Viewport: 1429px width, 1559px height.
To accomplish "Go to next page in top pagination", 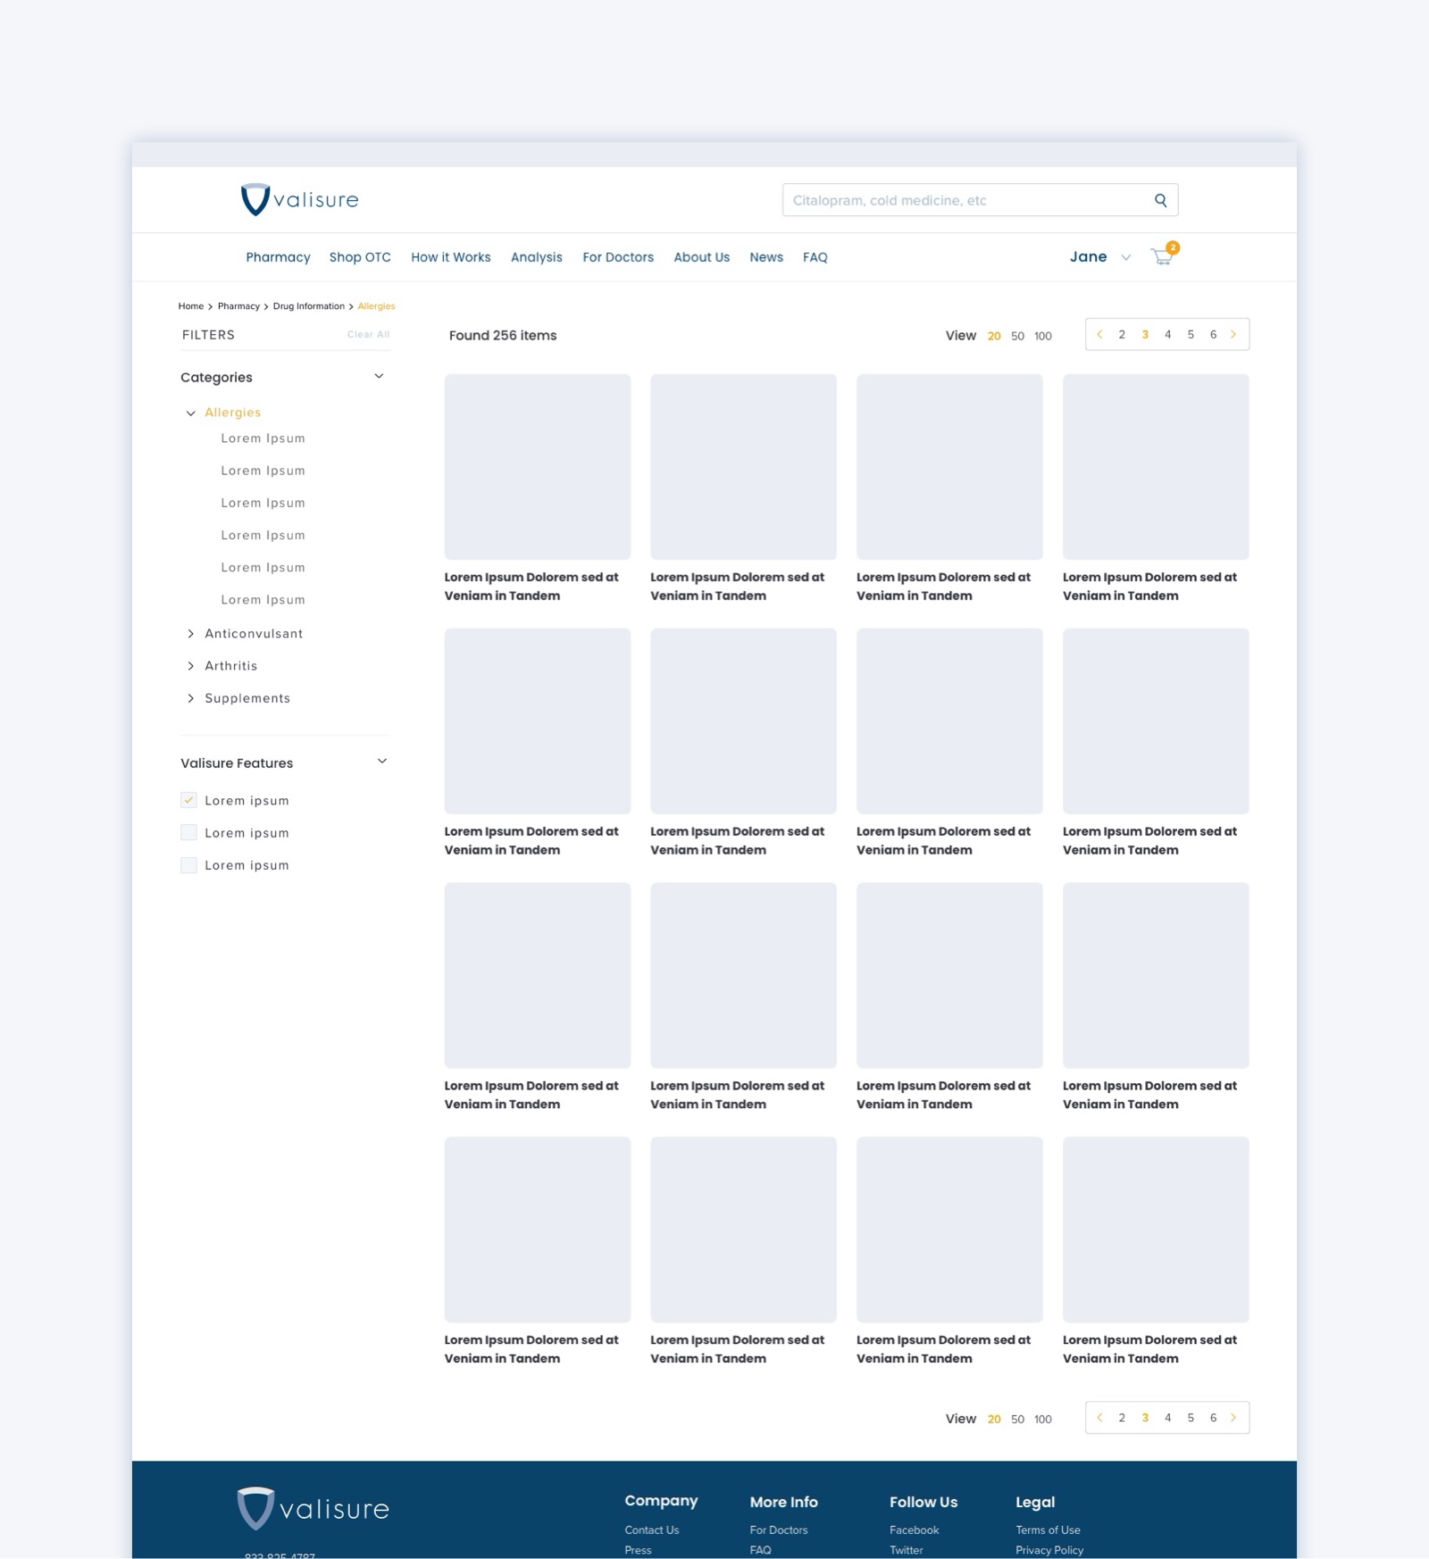I will coord(1233,335).
